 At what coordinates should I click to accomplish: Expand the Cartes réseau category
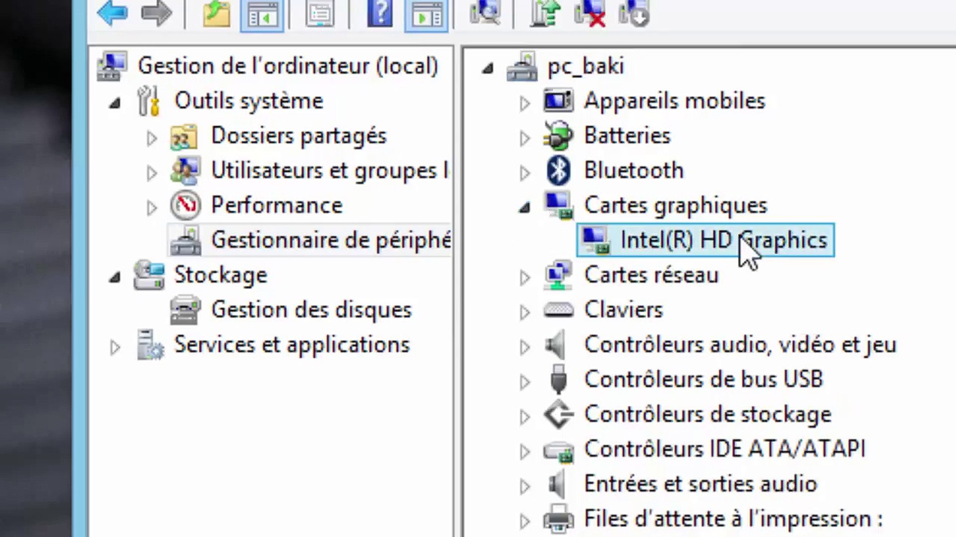pyautogui.click(x=524, y=277)
